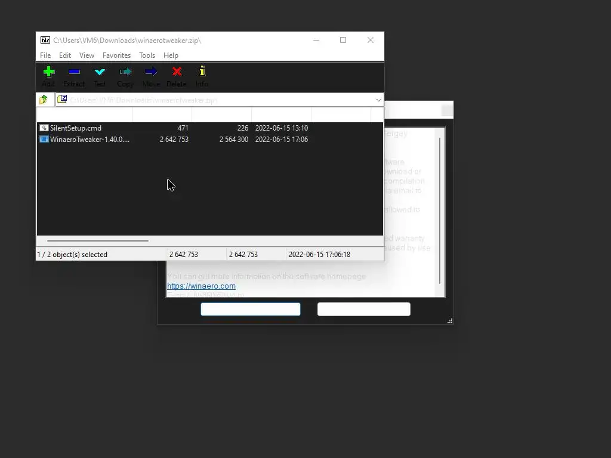Click the red Delete toolbar icon
Image resolution: width=611 pixels, height=458 pixels.
(x=177, y=72)
